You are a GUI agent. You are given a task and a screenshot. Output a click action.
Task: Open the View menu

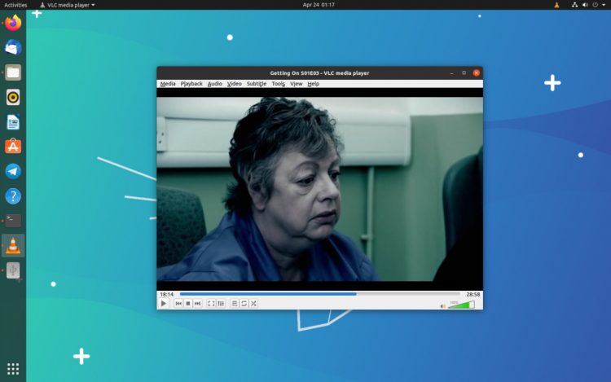[x=297, y=84]
